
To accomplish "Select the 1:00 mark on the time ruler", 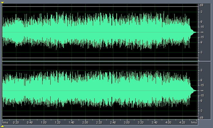I will click(44, 123).
